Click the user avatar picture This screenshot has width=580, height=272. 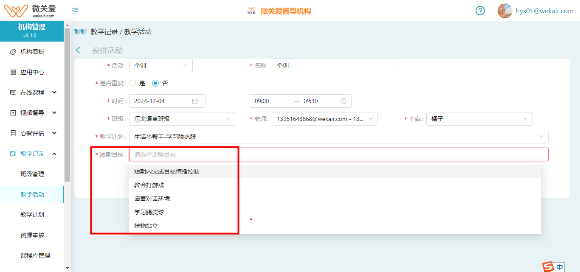tap(504, 11)
